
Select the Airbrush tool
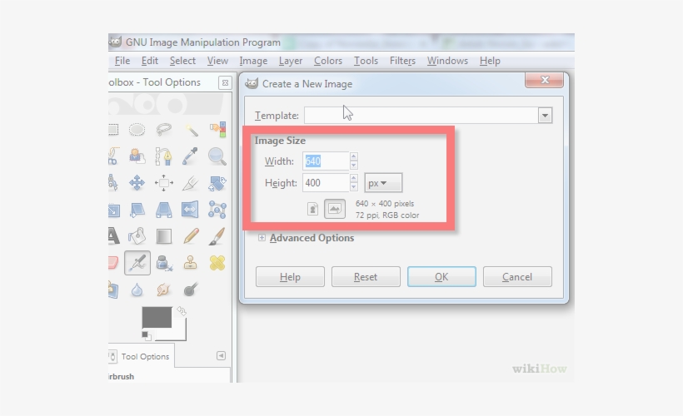[x=137, y=263]
